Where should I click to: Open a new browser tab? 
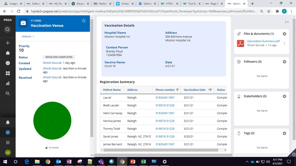point(252,4)
